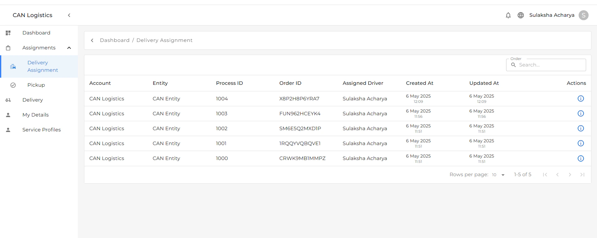The height and width of the screenshot is (238, 597).
Task: Go to the first page
Action: pyautogui.click(x=545, y=175)
